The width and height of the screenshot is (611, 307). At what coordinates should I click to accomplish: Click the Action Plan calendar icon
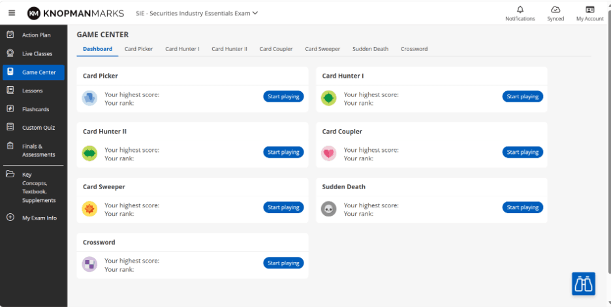10,35
